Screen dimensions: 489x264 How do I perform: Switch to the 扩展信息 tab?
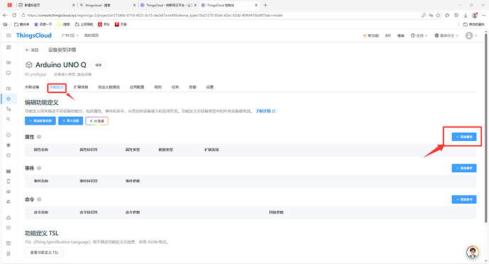click(x=81, y=87)
